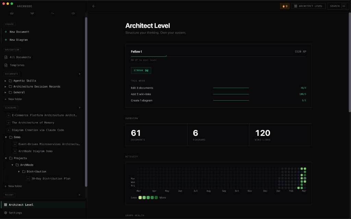The height and width of the screenshot is (219, 351).
Task: Click the Demo folder icon
Action: 11,137
